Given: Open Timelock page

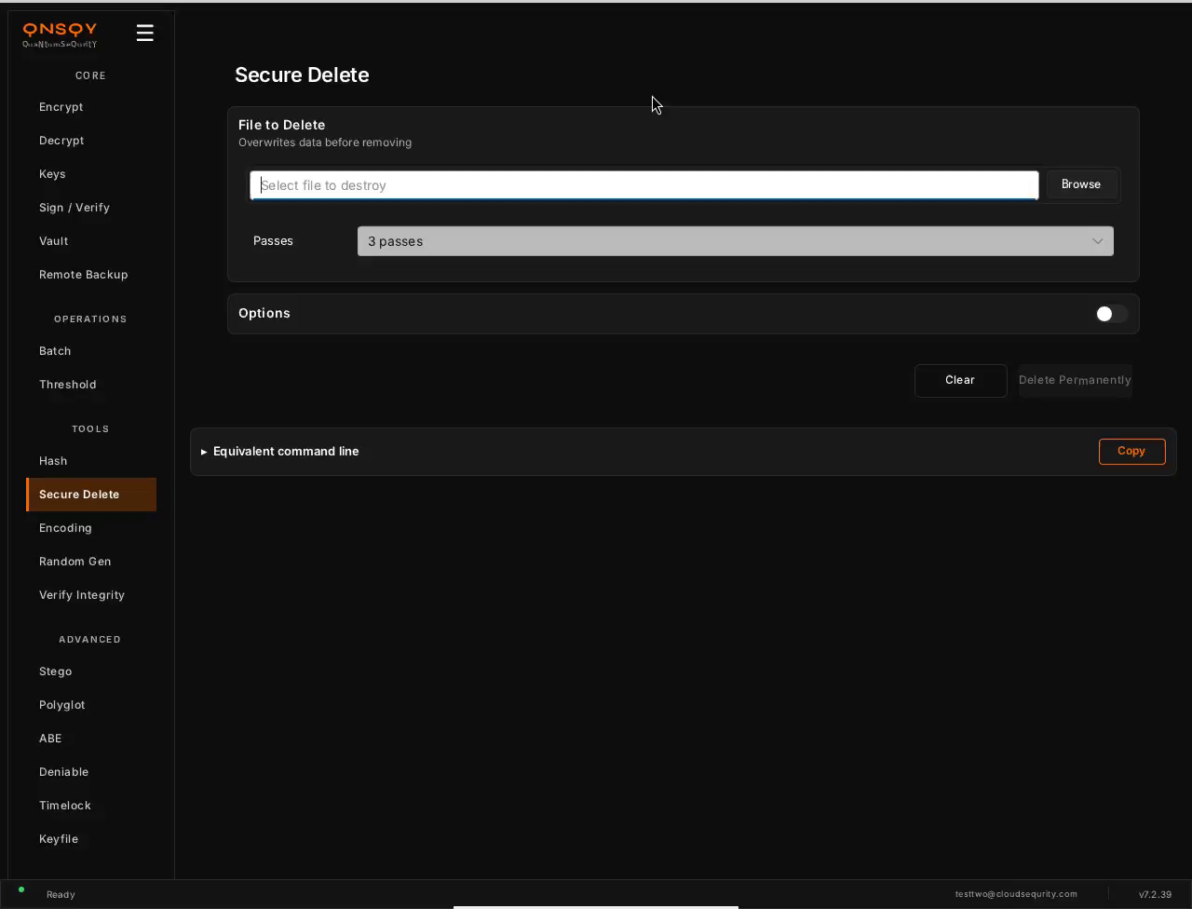Looking at the screenshot, I should pyautogui.click(x=91, y=806).
